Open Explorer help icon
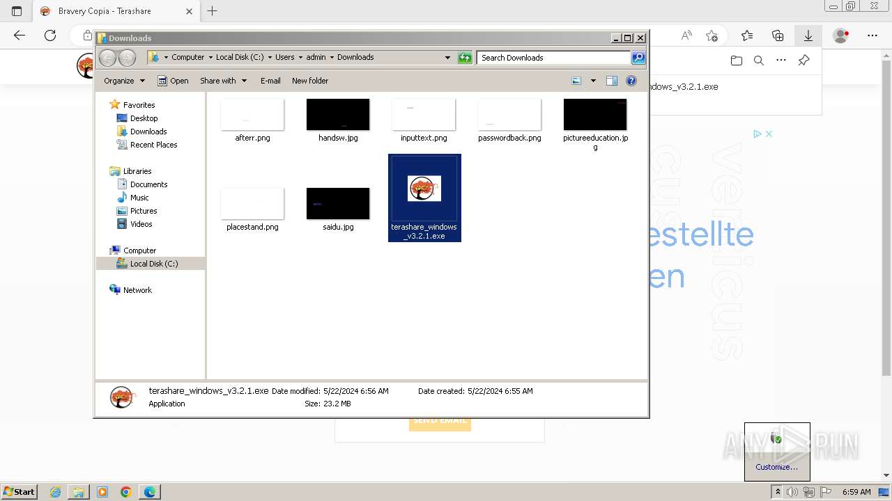This screenshot has height=501, width=892. [x=631, y=81]
